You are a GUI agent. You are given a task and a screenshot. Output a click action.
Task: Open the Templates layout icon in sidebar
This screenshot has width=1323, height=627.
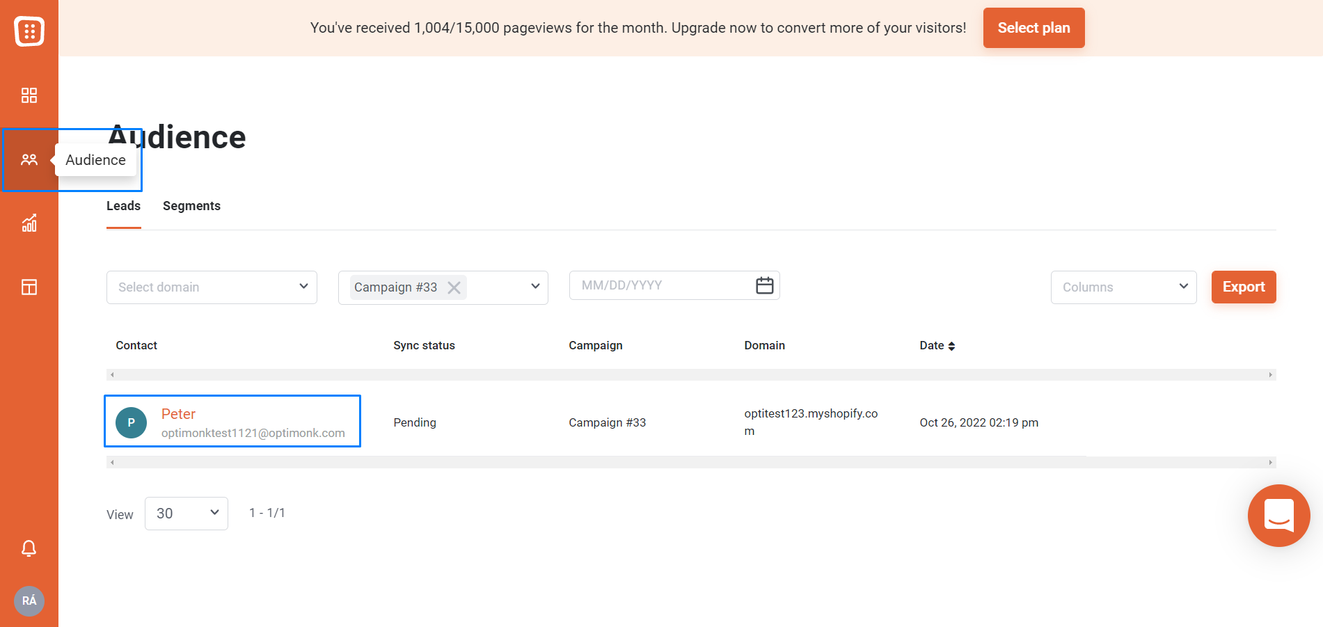point(29,287)
